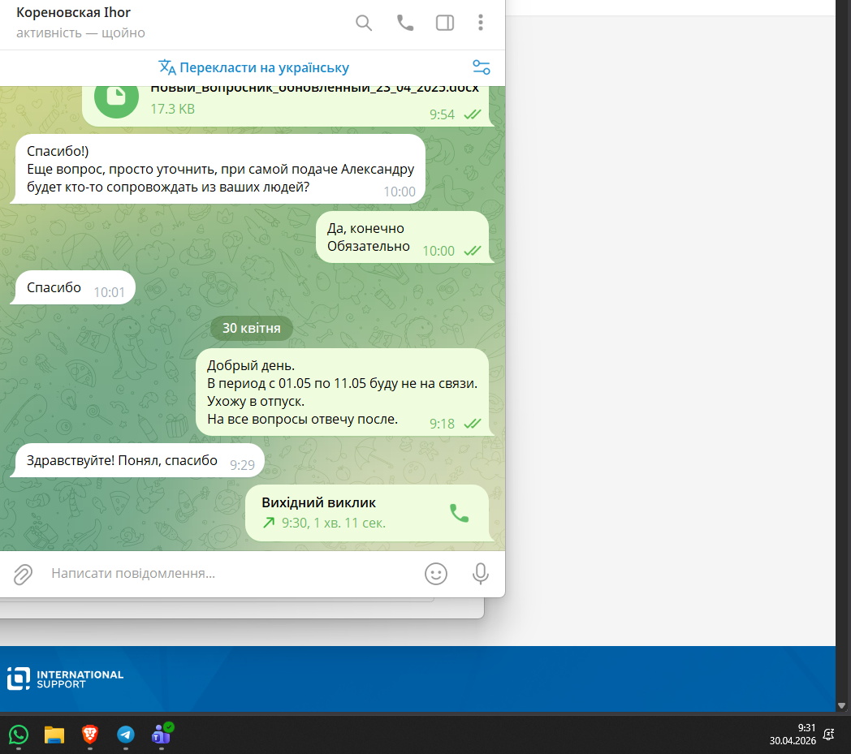Image resolution: width=851 pixels, height=754 pixels.
Task: Open the three-dot more options menu
Action: click(x=481, y=22)
